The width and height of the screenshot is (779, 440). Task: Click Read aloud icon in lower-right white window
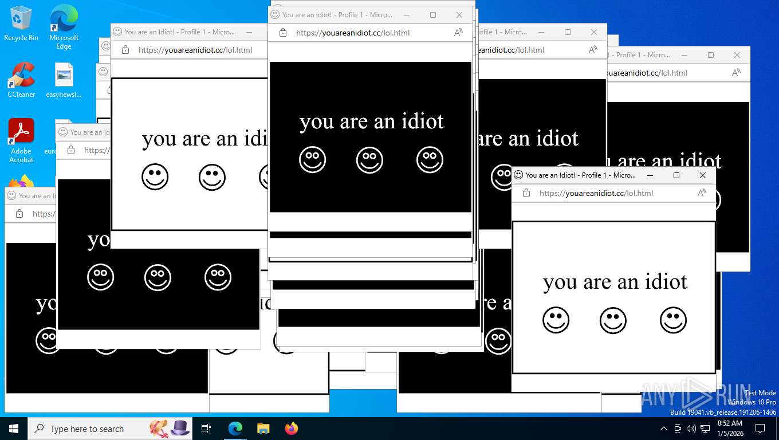click(702, 193)
